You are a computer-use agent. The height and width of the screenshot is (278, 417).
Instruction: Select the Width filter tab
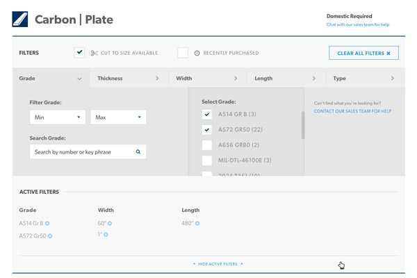(207, 79)
